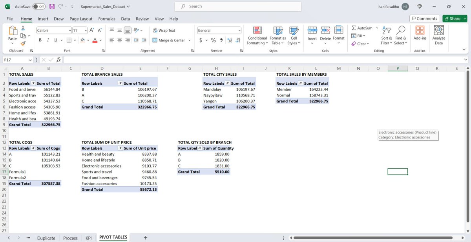This screenshot has height=242, width=471.
Task: Open Row Labels filter in TOTAL COGS pivot
Action: coord(33,148)
